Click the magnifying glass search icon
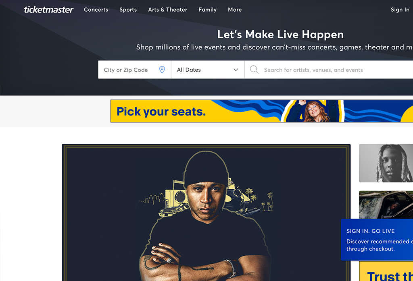 coord(254,70)
